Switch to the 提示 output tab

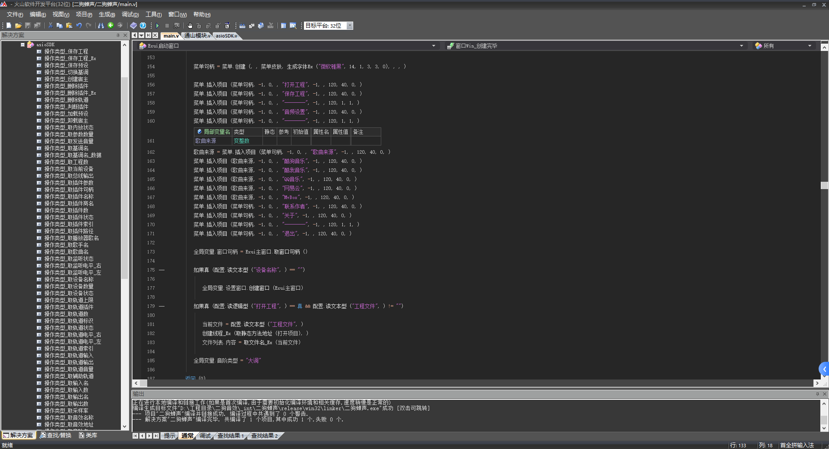pyautogui.click(x=169, y=436)
